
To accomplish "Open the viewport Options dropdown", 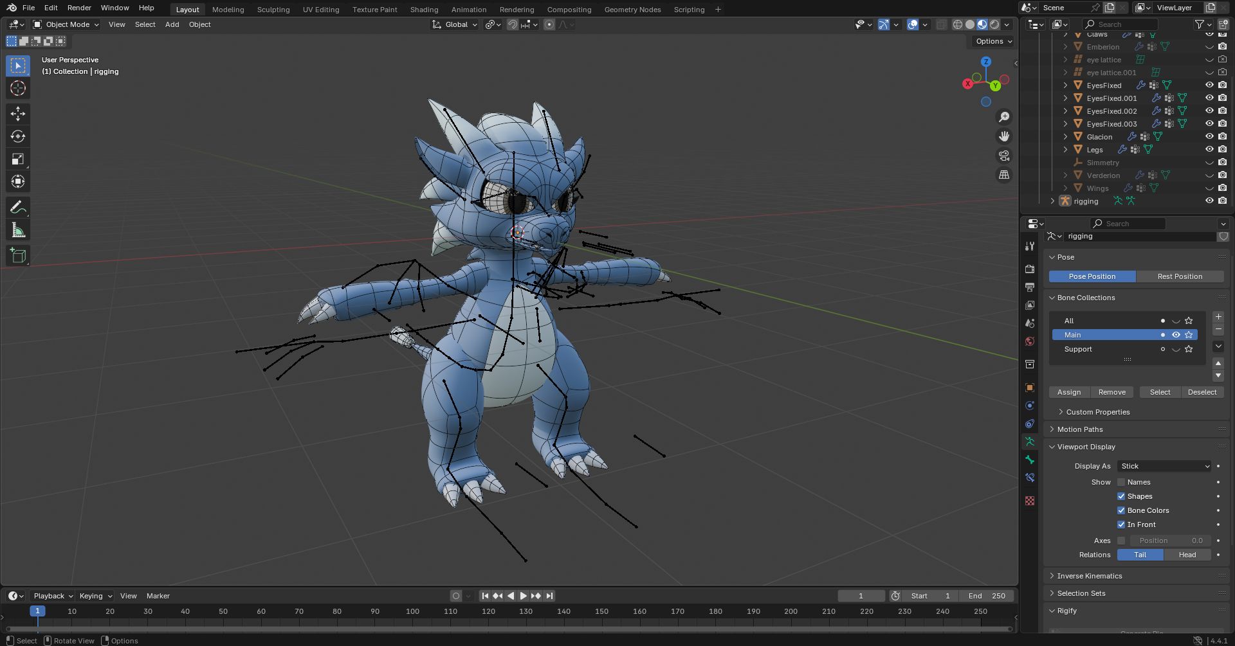I will click(993, 41).
